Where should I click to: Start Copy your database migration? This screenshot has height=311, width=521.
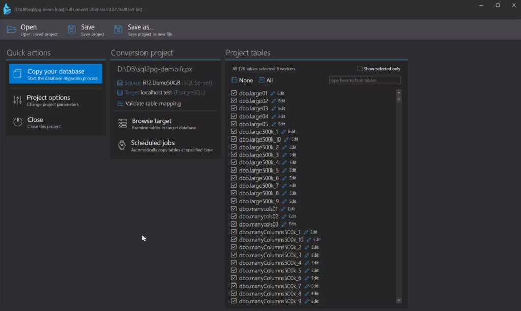coord(55,74)
